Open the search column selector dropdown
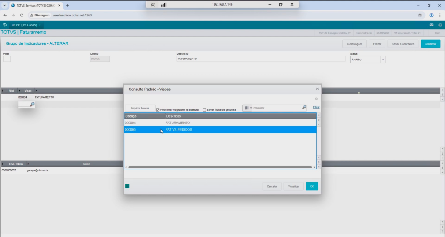The image size is (445, 237). point(247,108)
